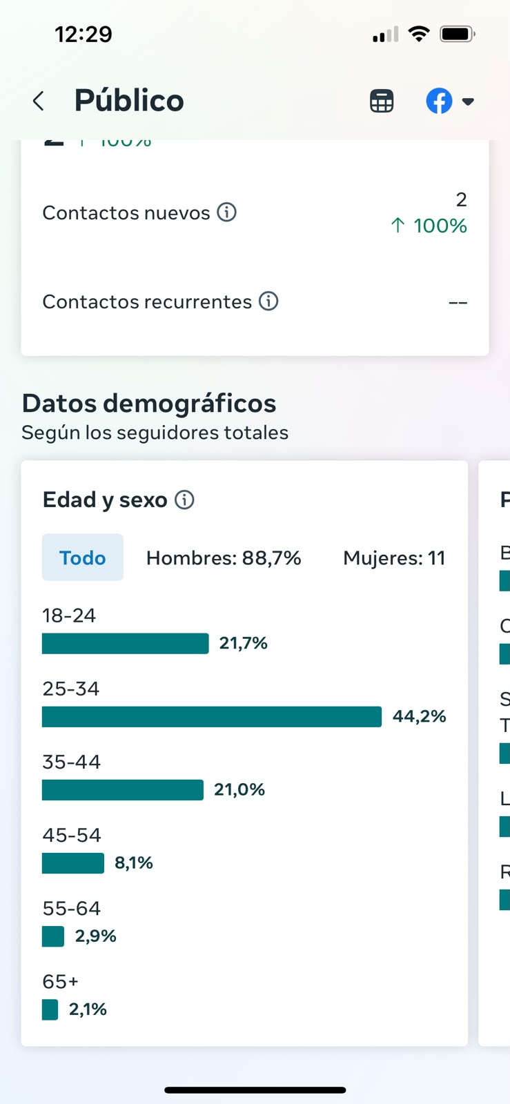Tap the Facebook logo icon
The image size is (510, 1104).
pyautogui.click(x=439, y=101)
